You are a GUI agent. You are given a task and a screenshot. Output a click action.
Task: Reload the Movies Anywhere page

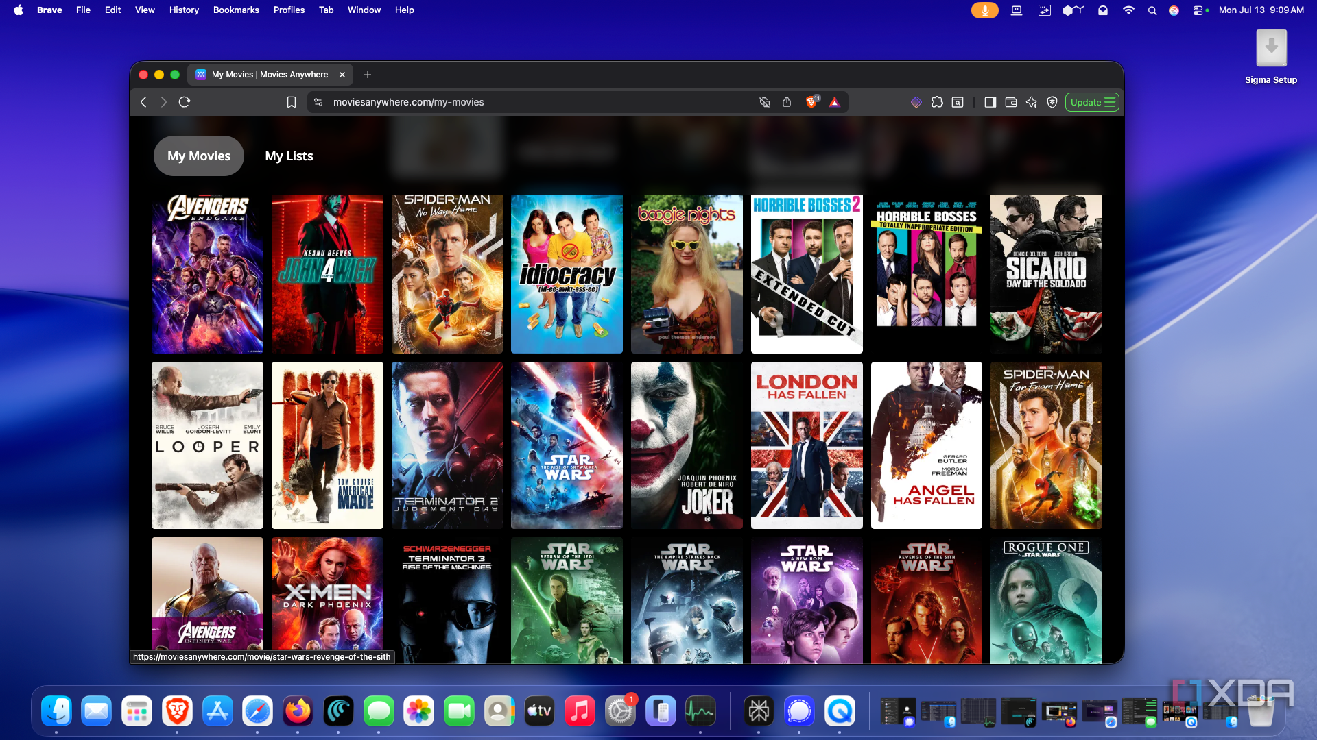click(185, 102)
